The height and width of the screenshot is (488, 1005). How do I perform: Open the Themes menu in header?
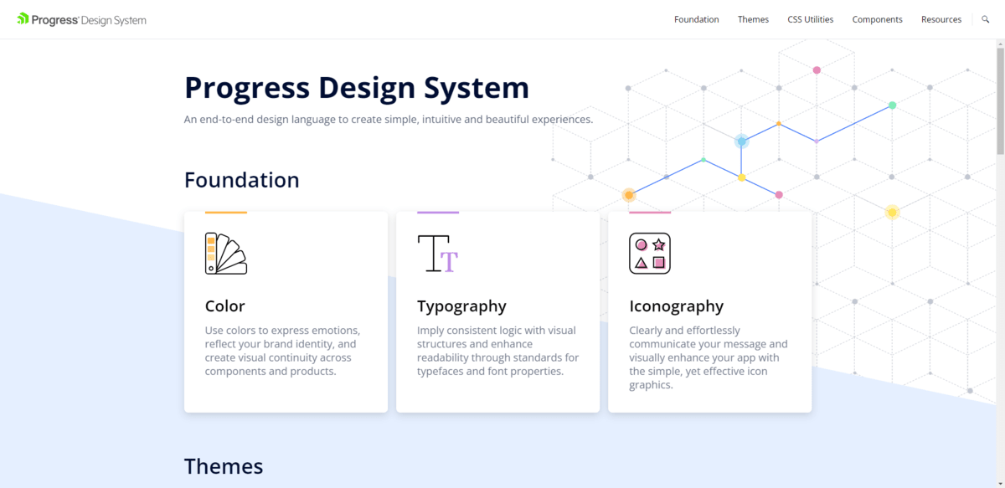click(x=753, y=19)
